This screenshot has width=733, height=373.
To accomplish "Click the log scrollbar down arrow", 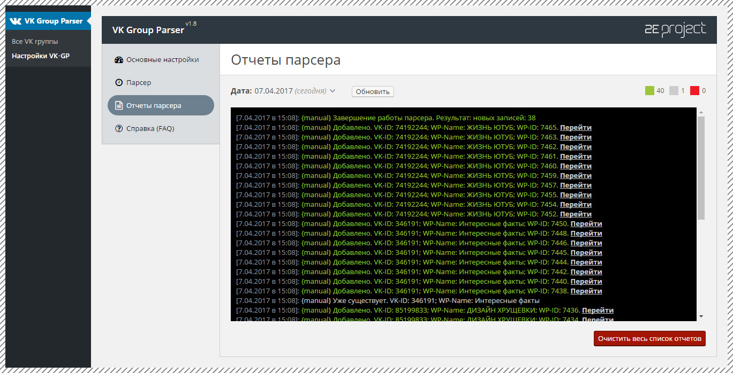I will pyautogui.click(x=701, y=317).
